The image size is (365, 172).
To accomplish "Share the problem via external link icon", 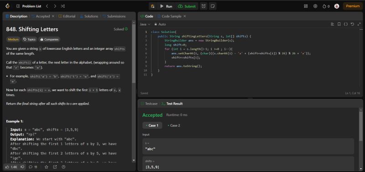I will click(55, 167).
